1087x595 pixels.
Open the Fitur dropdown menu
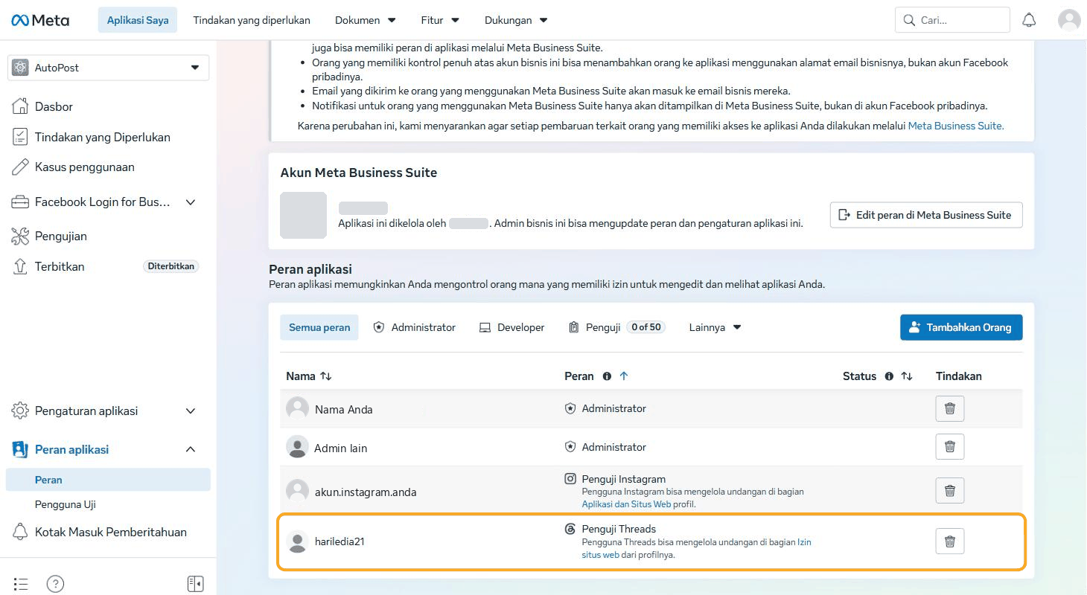[440, 20]
